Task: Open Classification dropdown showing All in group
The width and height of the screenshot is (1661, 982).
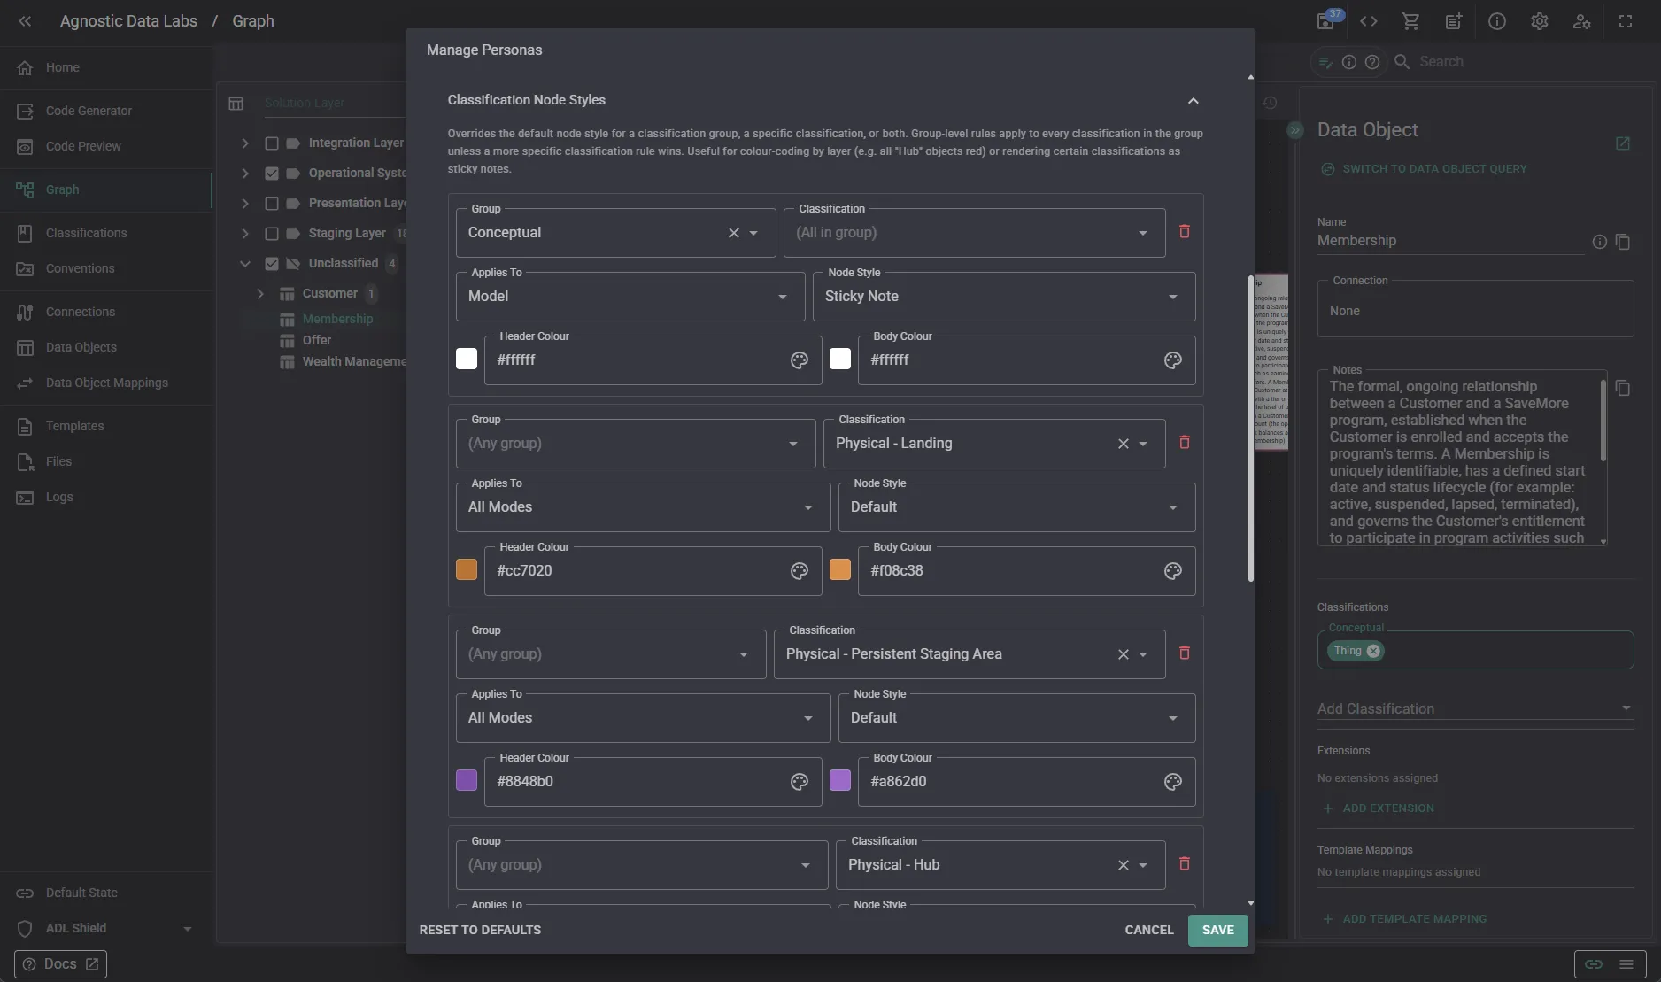Action: (x=974, y=233)
